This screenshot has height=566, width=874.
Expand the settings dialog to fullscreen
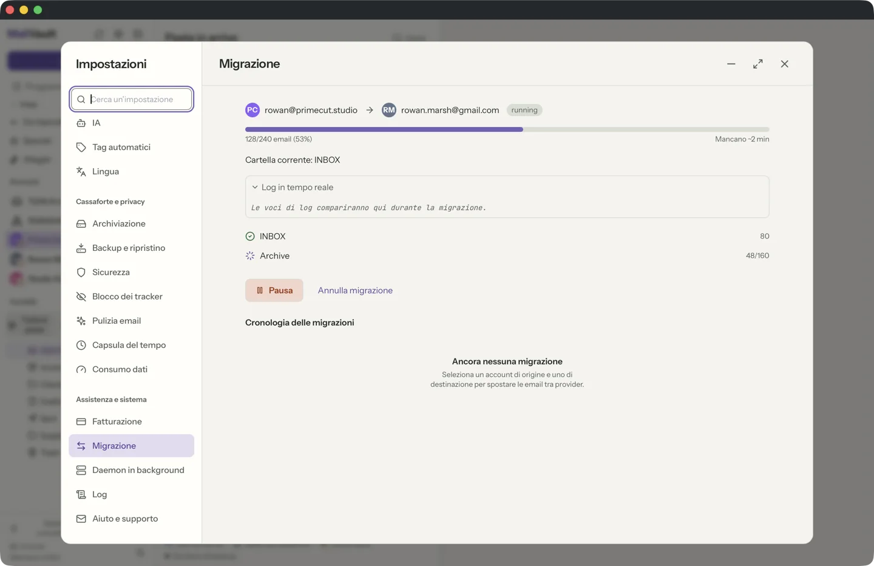tap(758, 64)
